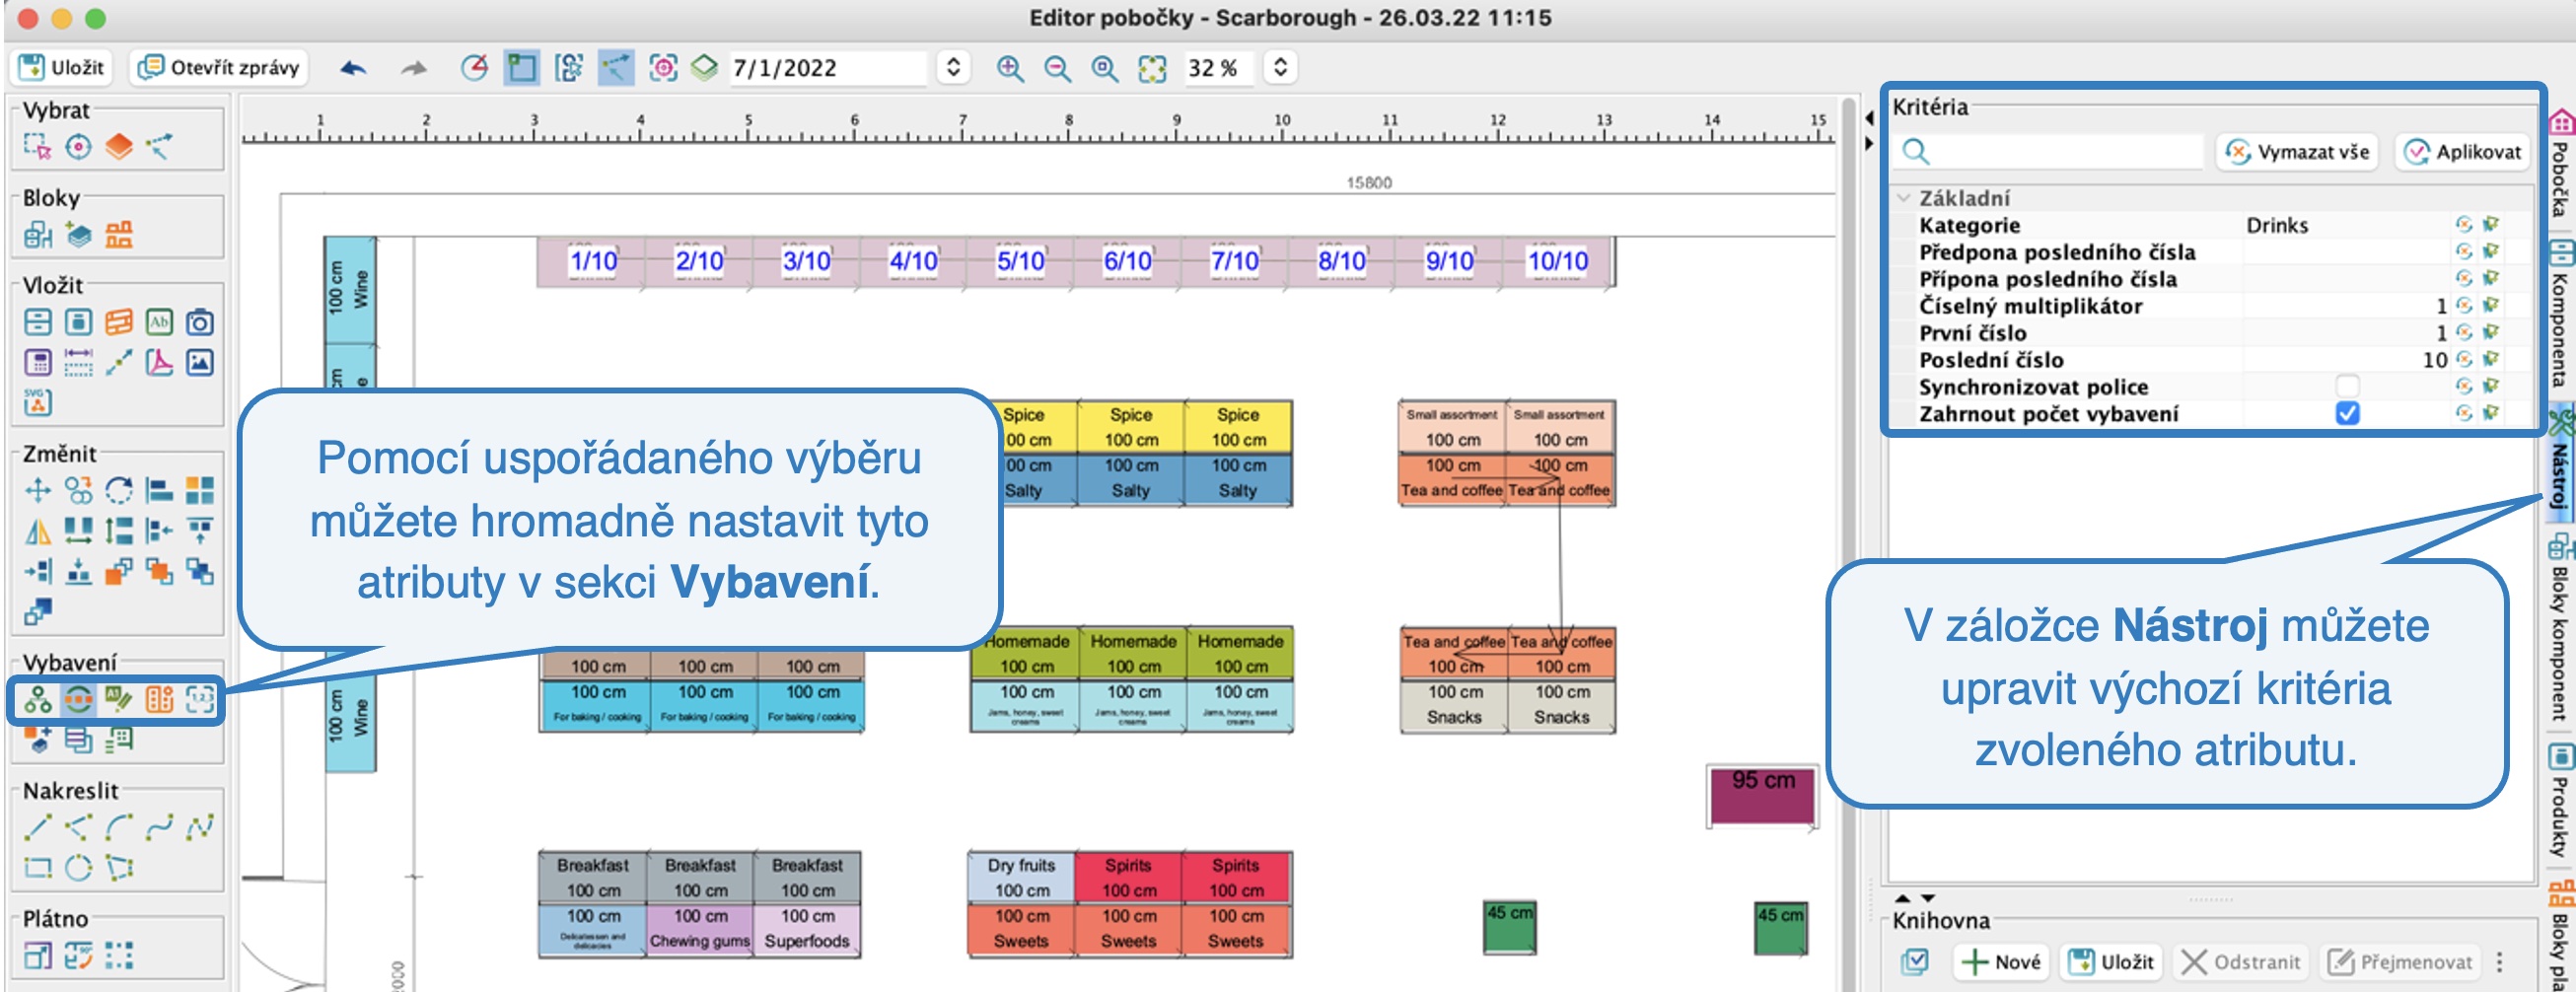
Task: Insert a dimension line element
Action: pos(78,362)
